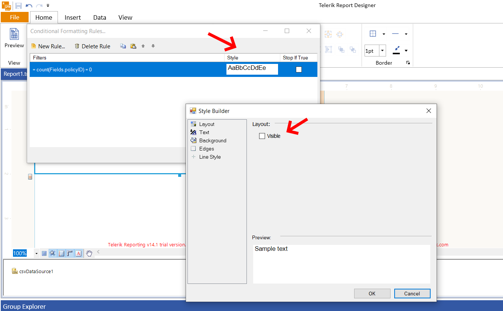Click the Stop If True column header
The image size is (503, 311).
299,58
